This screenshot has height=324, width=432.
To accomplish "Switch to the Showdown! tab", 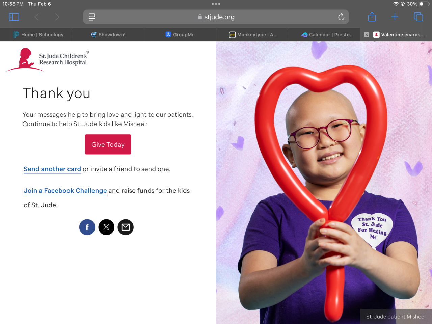I will coord(108,35).
